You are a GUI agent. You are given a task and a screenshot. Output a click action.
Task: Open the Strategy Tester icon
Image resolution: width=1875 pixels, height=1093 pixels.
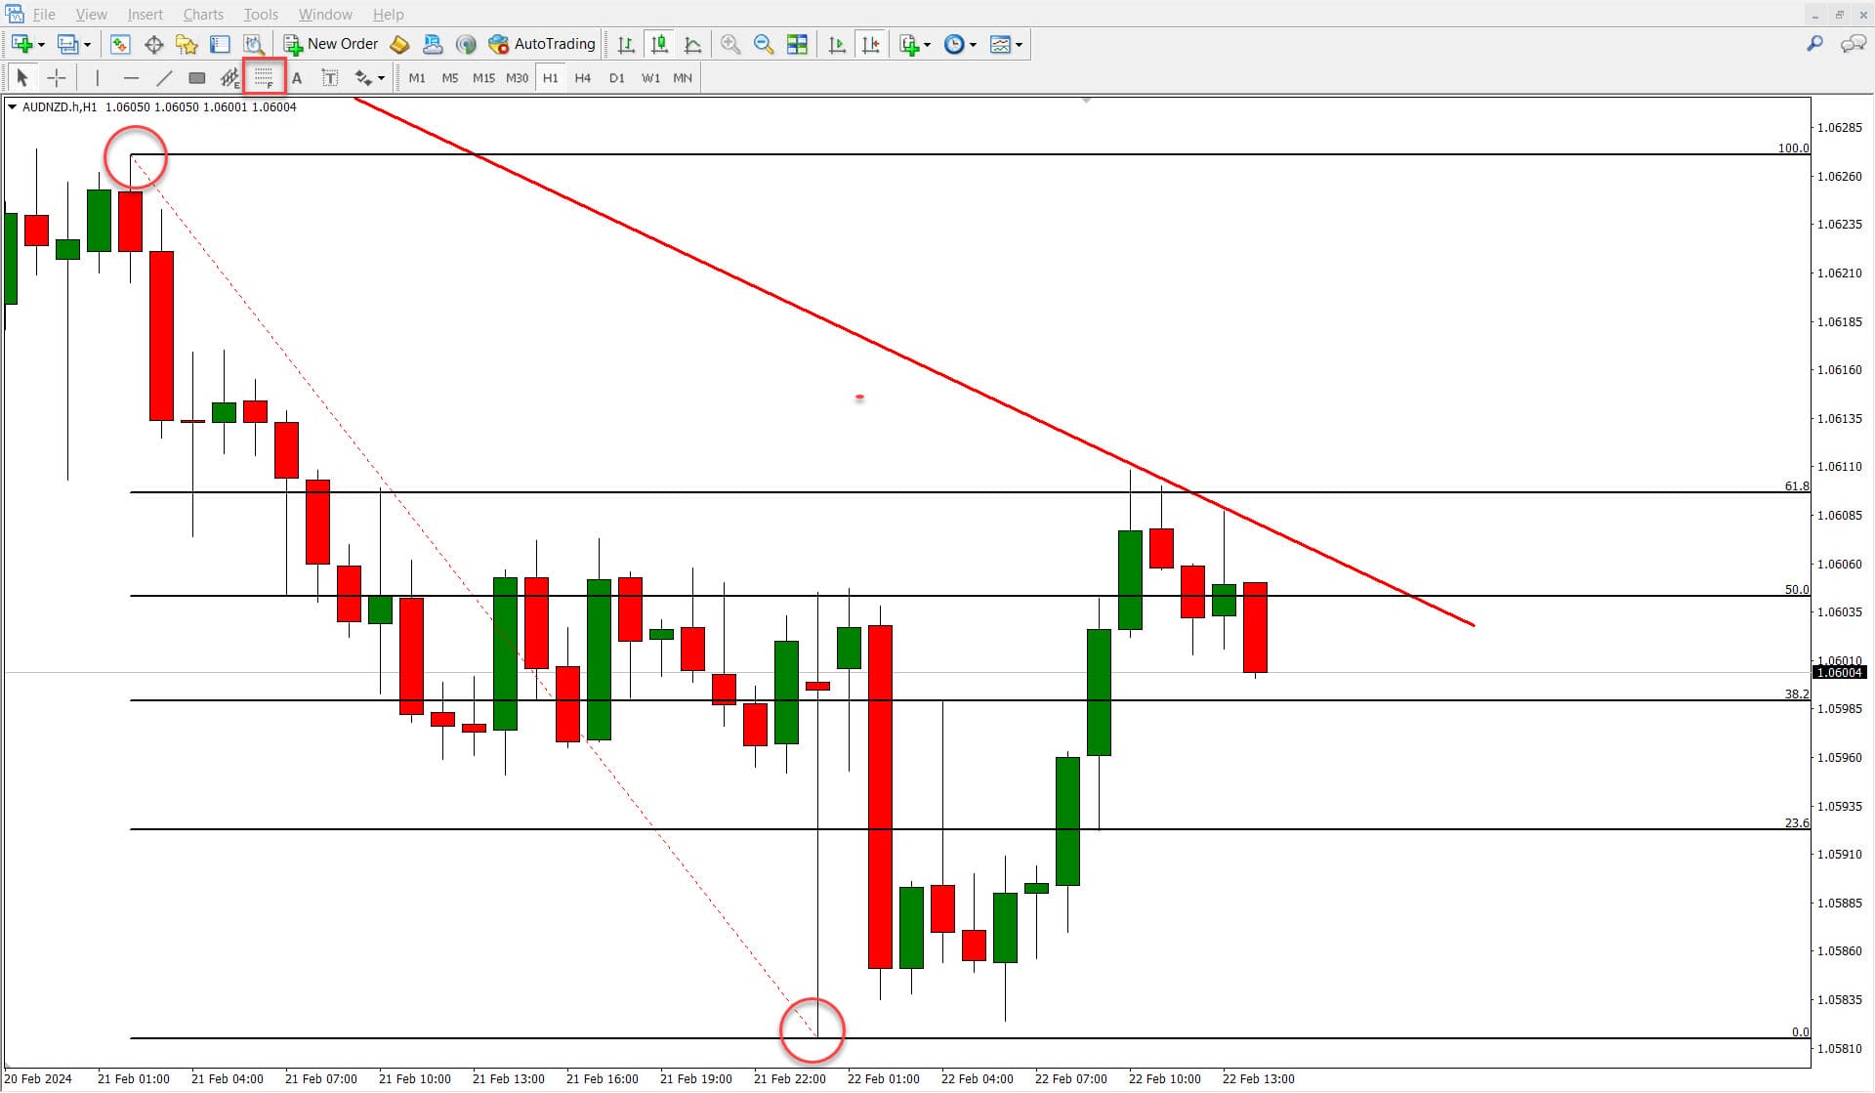pos(253,44)
